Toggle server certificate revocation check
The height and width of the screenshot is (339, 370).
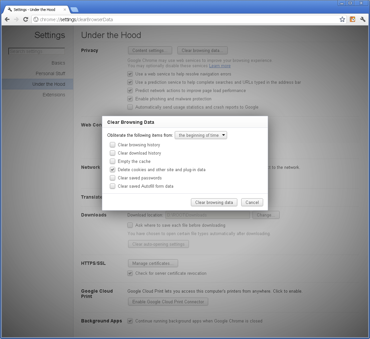coord(130,273)
